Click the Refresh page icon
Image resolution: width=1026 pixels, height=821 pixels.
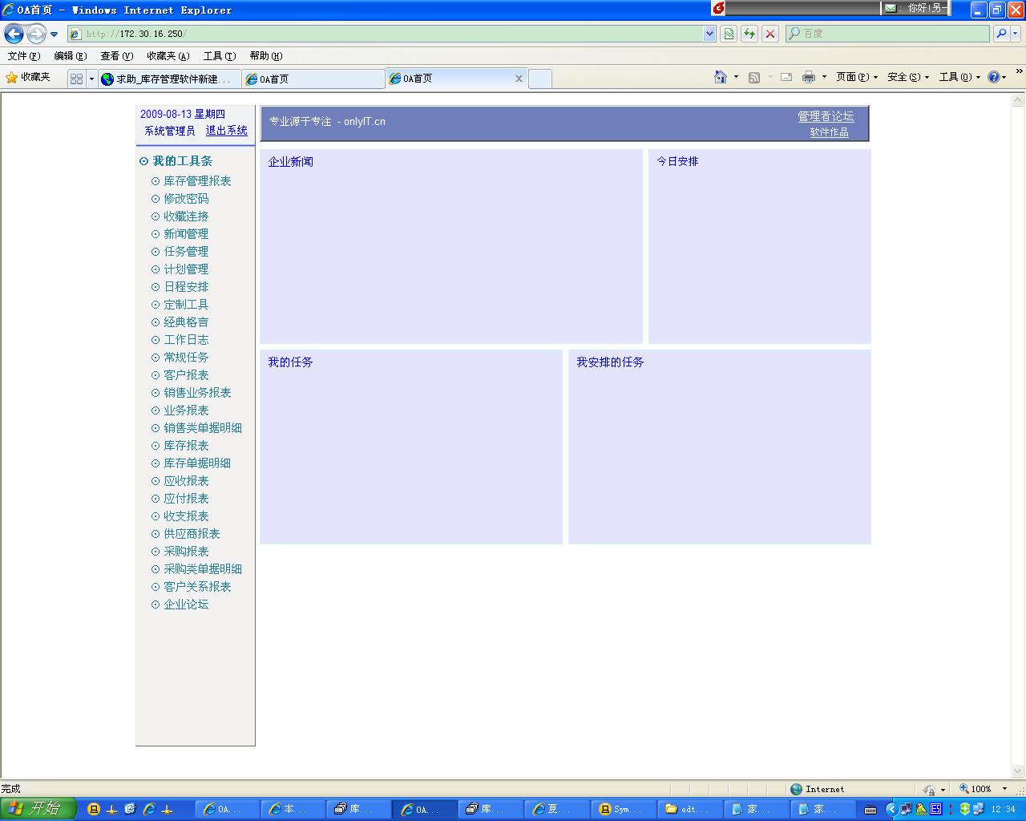click(x=749, y=34)
